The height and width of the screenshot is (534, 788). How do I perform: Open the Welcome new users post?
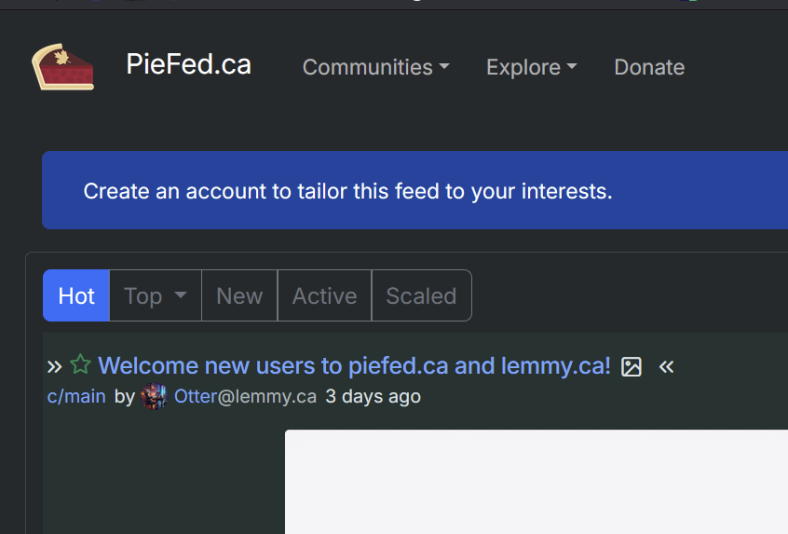click(354, 365)
